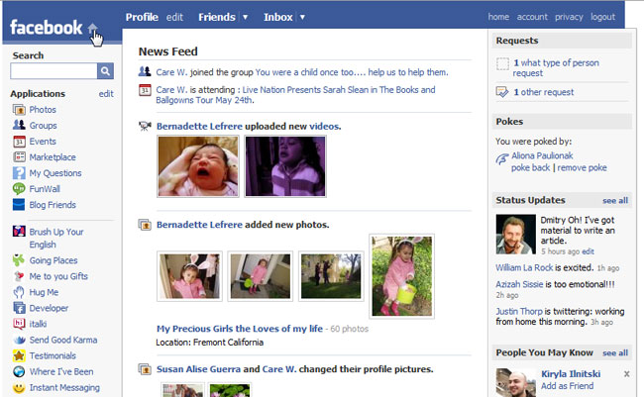Open the Friends menu
644x397 pixels.
(216, 17)
